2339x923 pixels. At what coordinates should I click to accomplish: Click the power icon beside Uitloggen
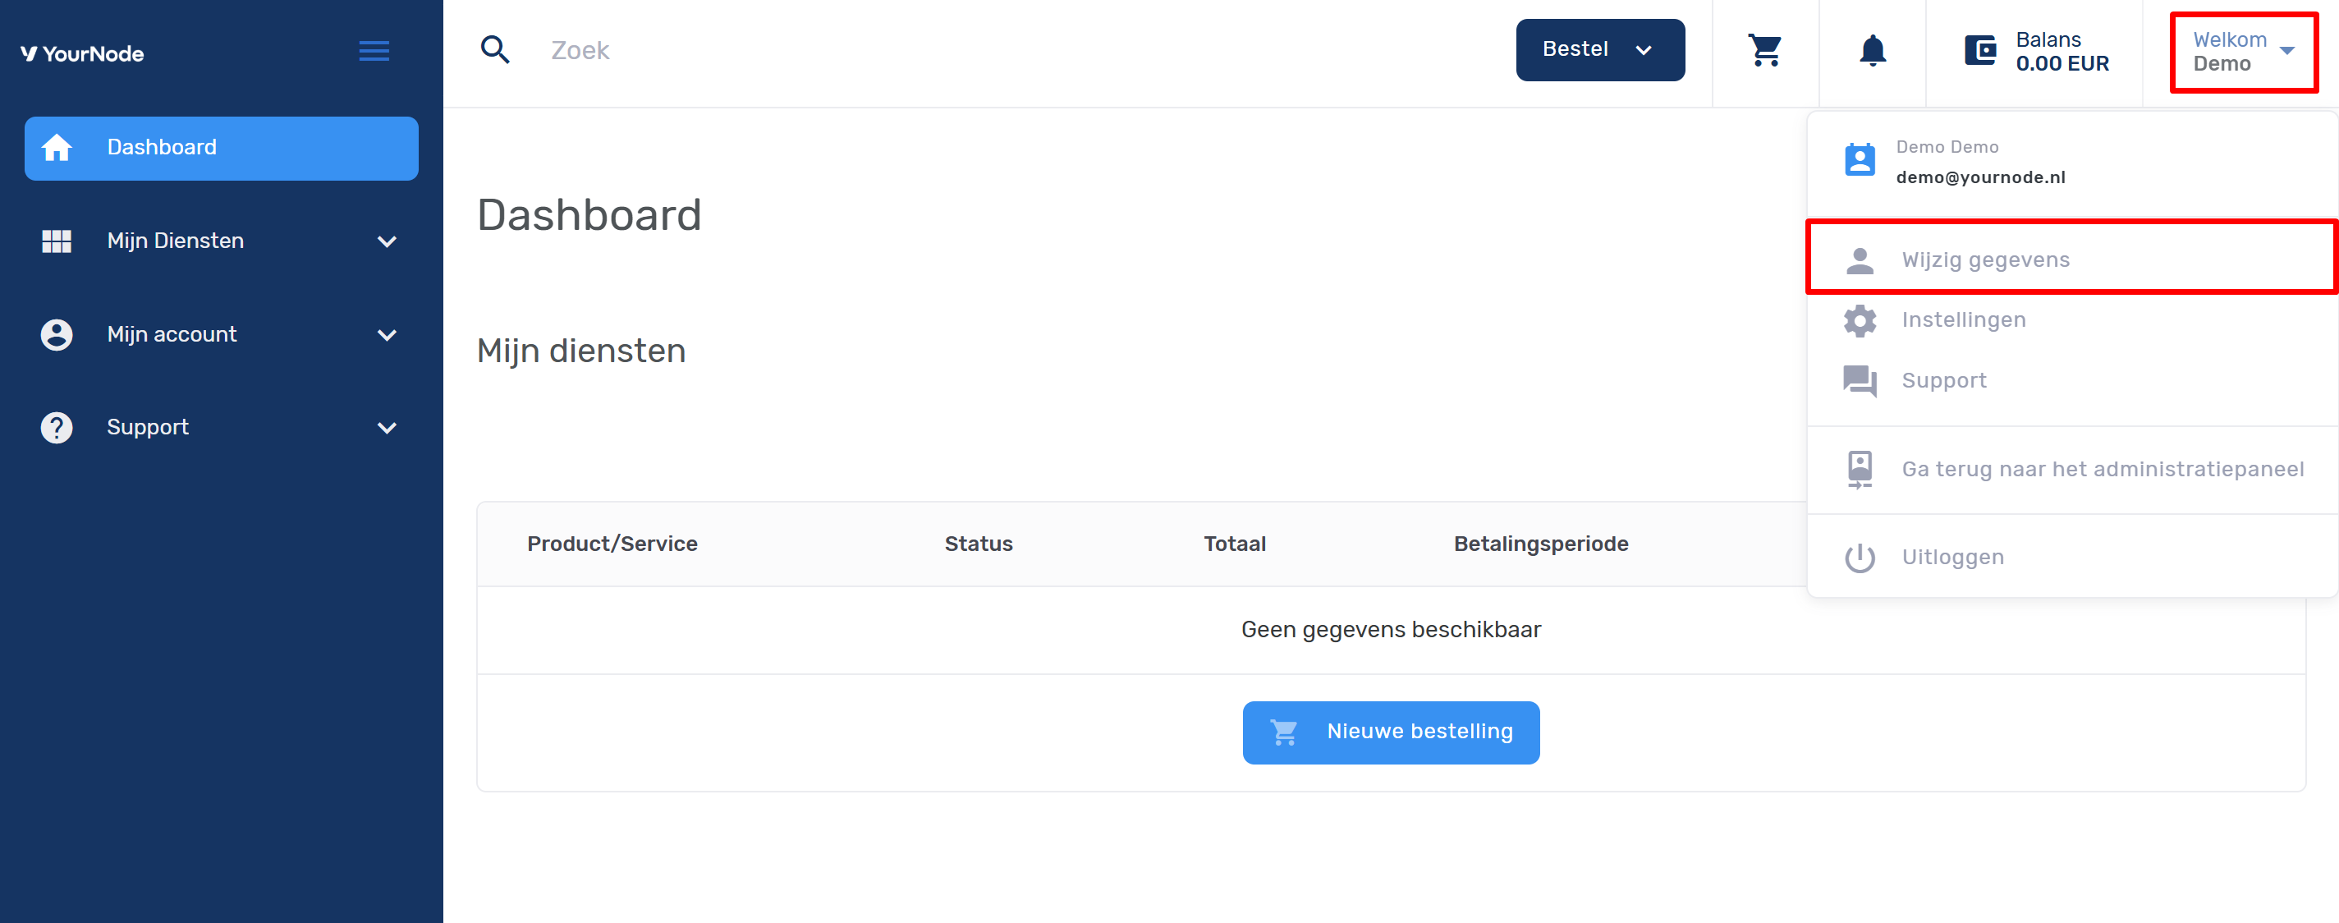[x=1860, y=558]
